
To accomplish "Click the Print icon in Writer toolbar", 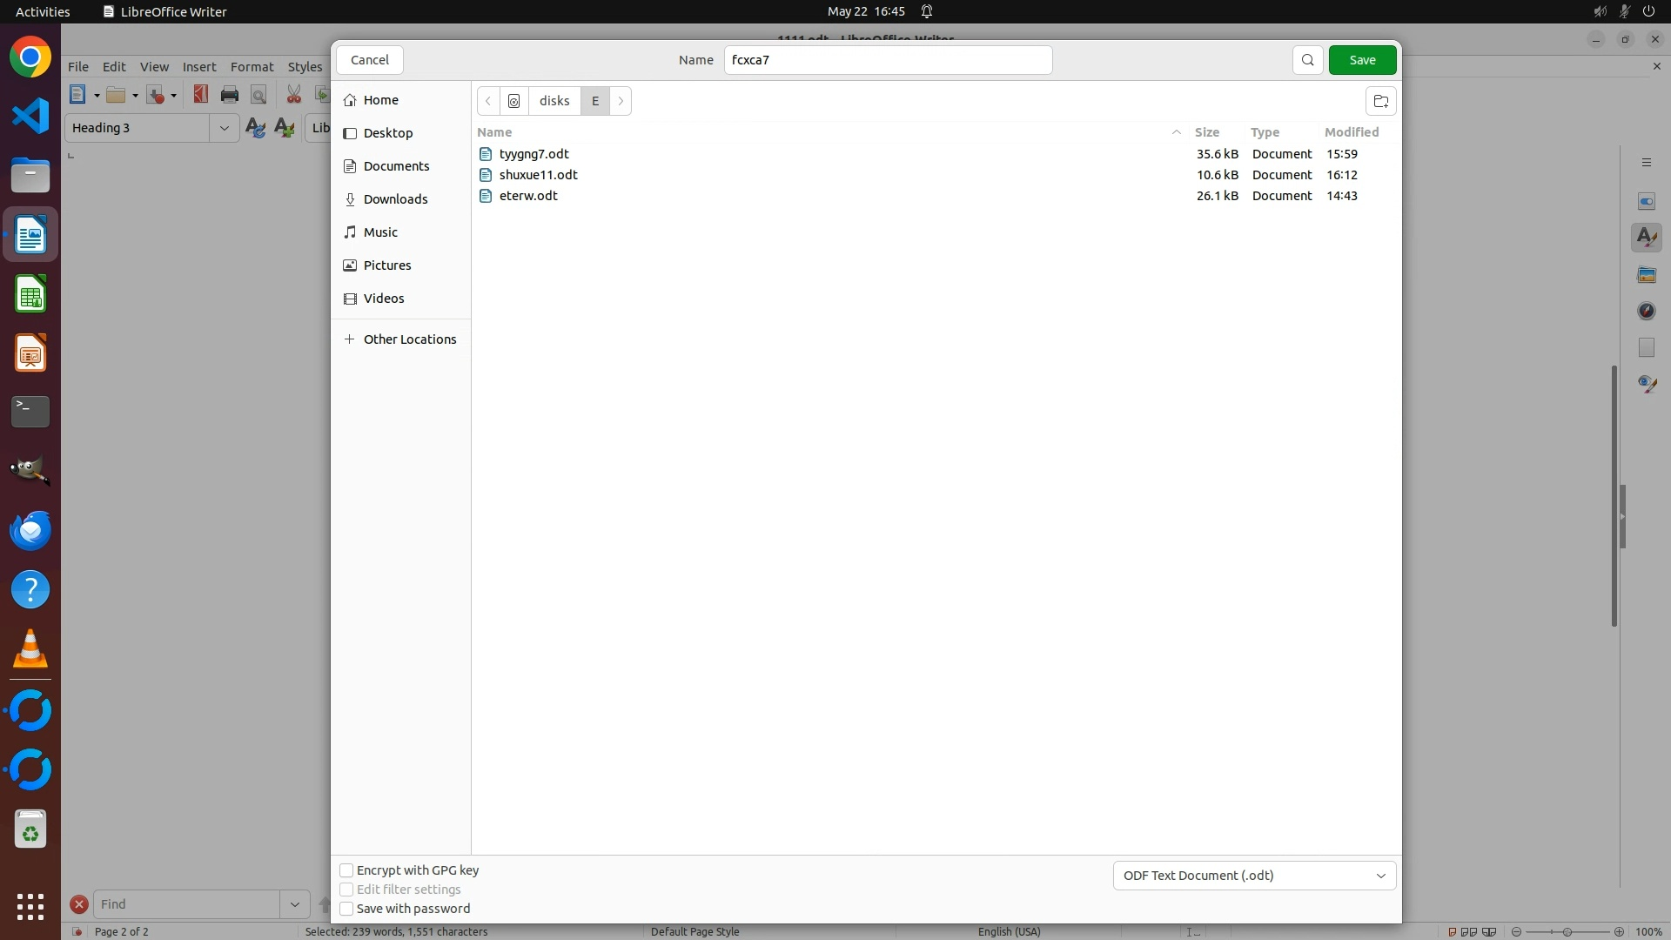I will point(230,95).
